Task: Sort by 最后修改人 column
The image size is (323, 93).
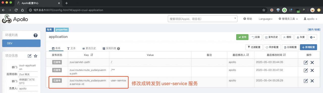Action: click(x=248, y=55)
